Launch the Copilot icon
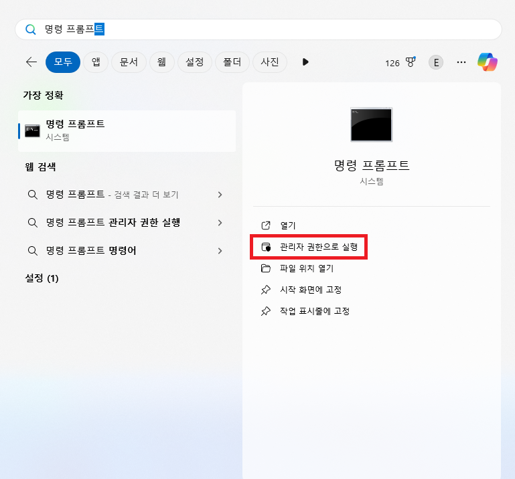 click(x=488, y=62)
